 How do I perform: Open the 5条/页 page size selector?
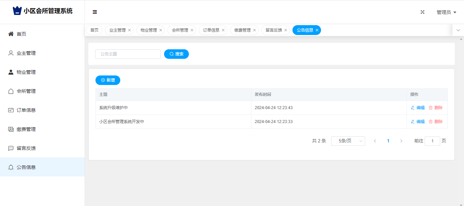(348, 141)
